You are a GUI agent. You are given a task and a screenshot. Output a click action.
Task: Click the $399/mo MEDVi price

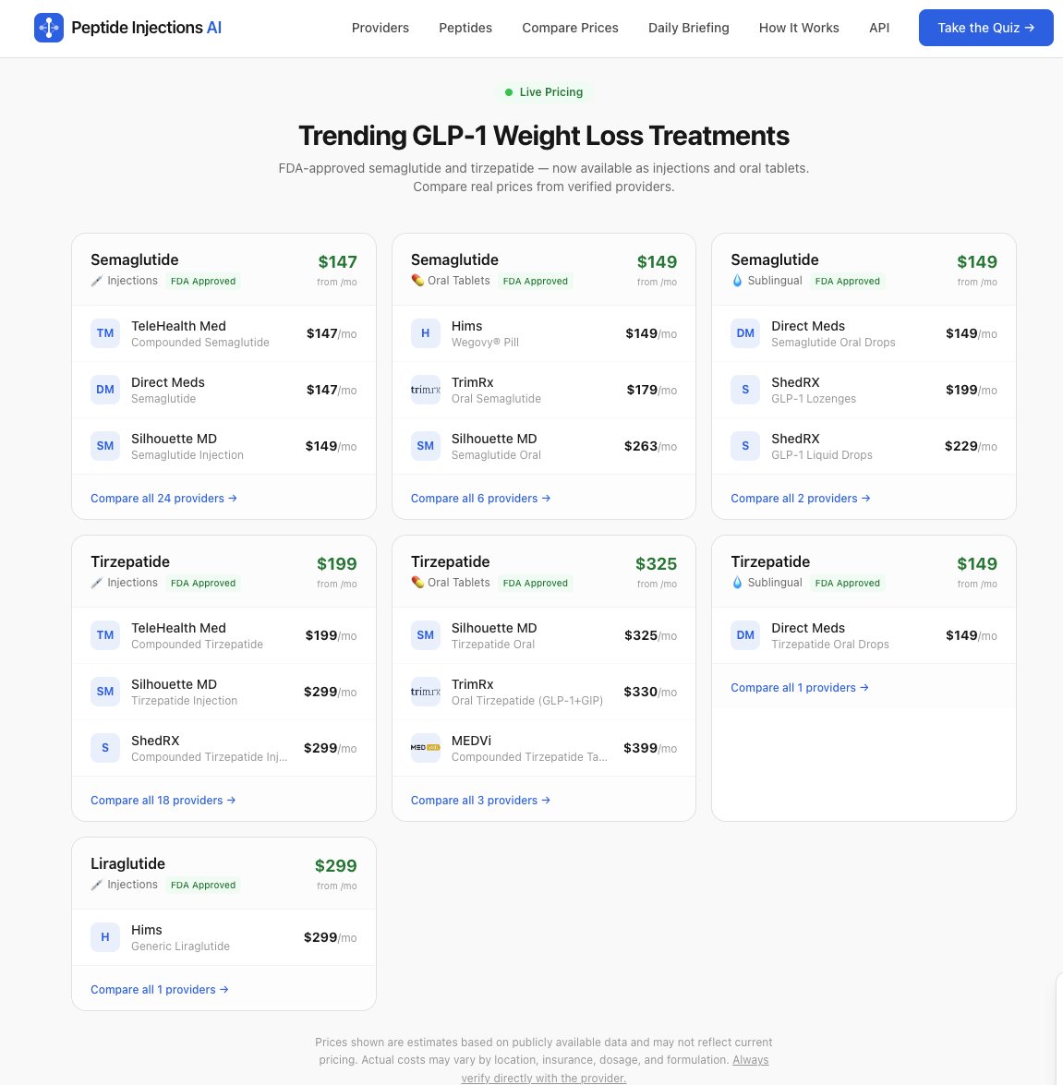[x=650, y=748]
